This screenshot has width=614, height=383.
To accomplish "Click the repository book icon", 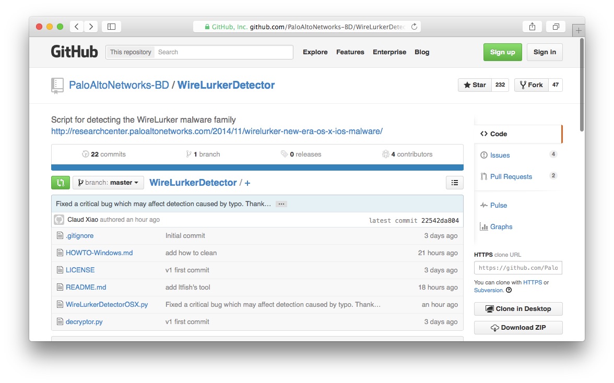I will click(57, 86).
